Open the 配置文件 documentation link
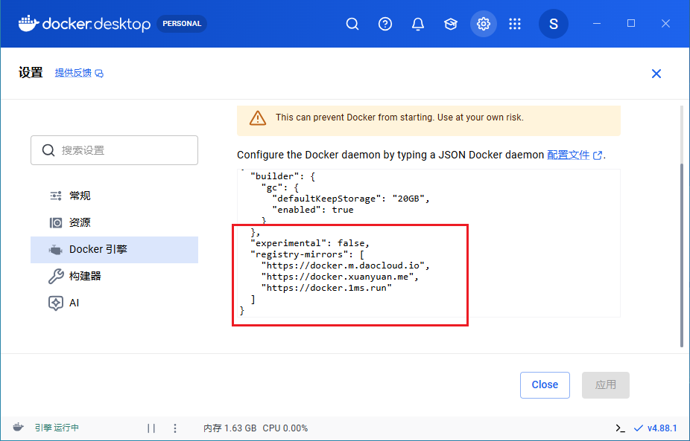690x441 pixels. click(x=568, y=155)
